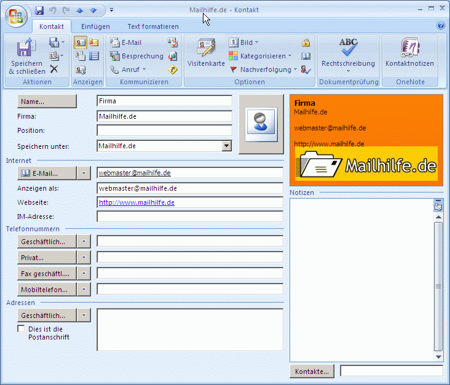450x385 pixels.
Task: Click the Redo arrow in quick access toolbar
Action: pos(66,10)
